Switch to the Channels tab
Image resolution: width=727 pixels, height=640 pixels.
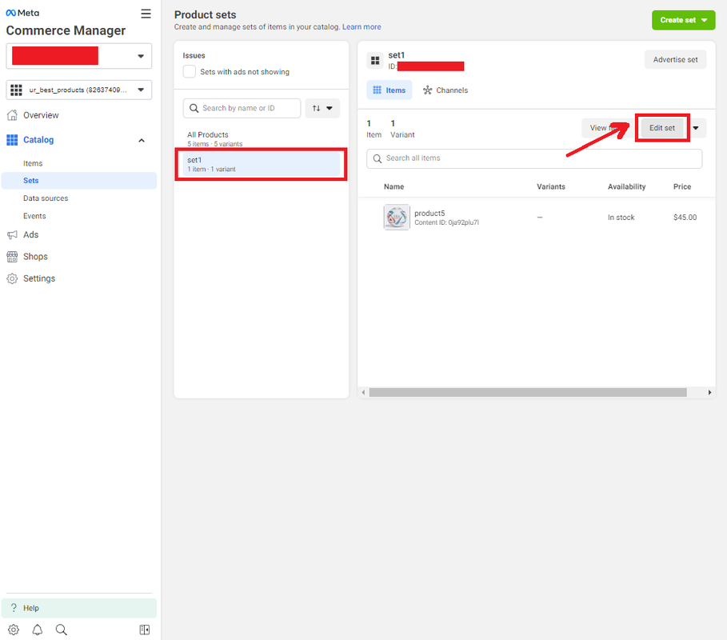pos(445,90)
